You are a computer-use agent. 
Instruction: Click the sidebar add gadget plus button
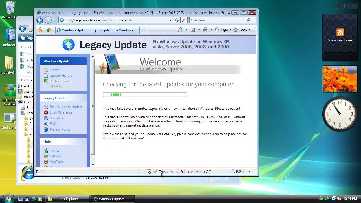[340, 6]
